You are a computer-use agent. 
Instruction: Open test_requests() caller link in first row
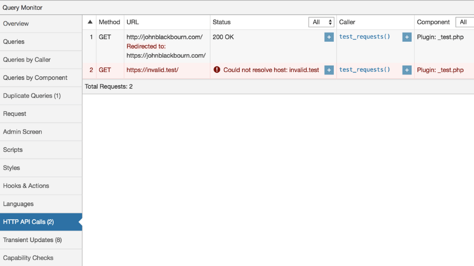364,36
